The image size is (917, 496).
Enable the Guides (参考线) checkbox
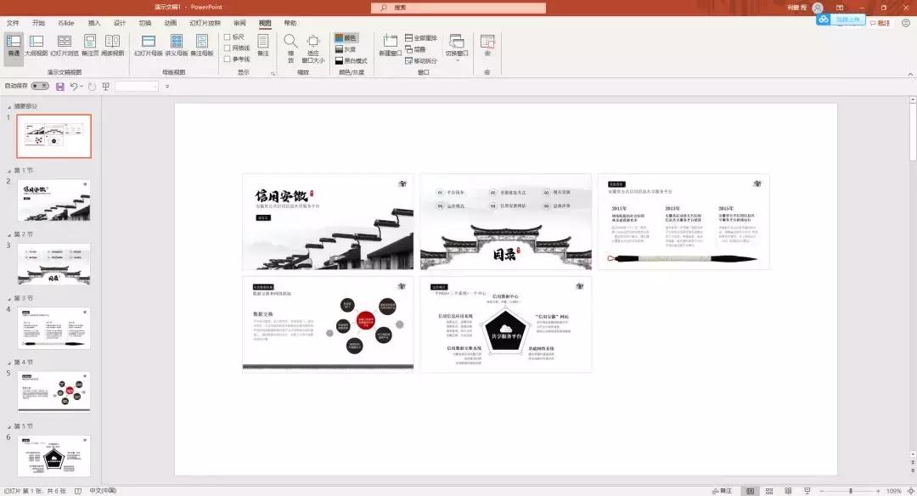point(228,59)
